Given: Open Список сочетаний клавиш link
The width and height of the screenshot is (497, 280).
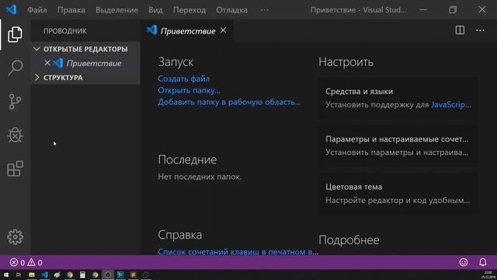Looking at the screenshot, I should click(x=238, y=251).
